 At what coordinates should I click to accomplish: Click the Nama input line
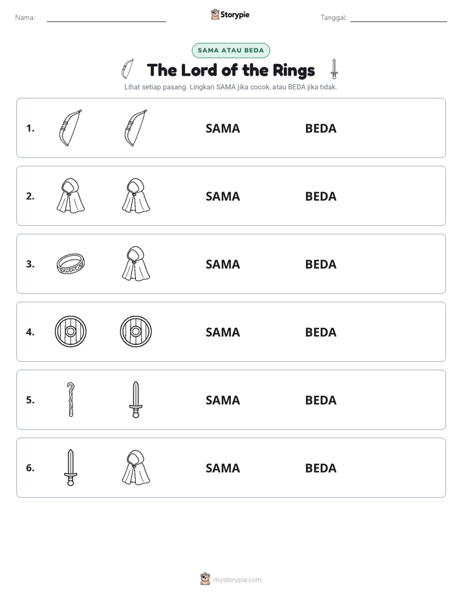106,18
